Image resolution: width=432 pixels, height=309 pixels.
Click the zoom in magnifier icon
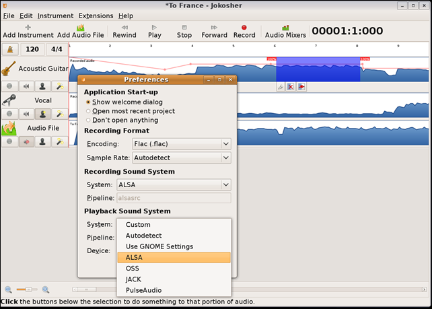coord(46,289)
